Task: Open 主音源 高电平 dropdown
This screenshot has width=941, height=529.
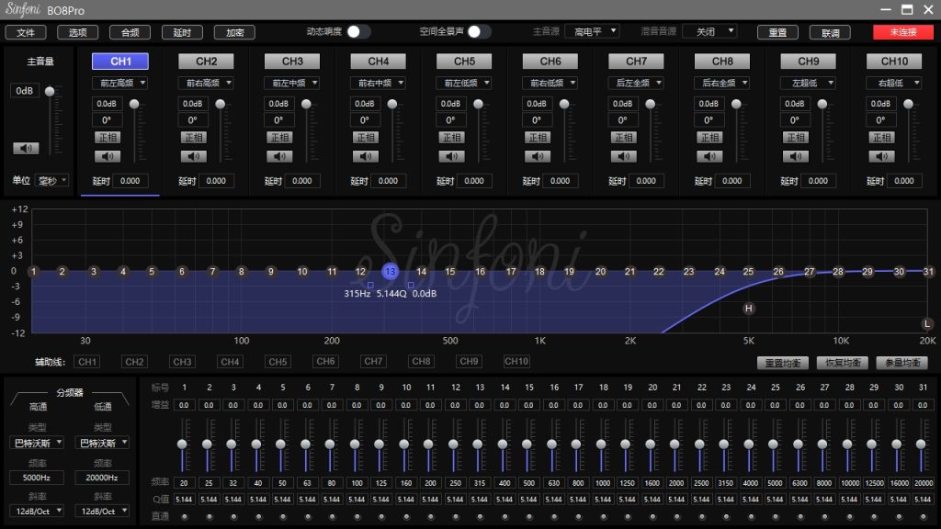Action: 593,31
